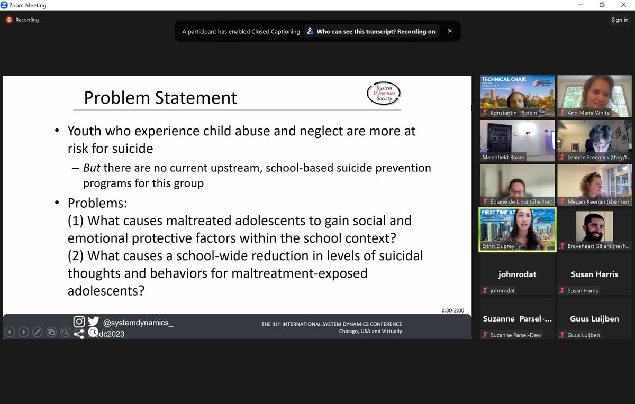Click the muted mic icon for Braveheart Gillani

[561, 246]
